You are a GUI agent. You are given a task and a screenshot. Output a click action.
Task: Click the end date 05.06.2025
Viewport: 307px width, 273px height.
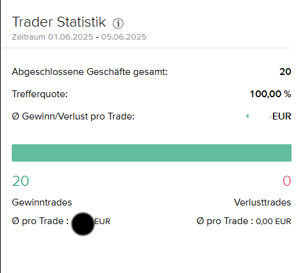coord(124,37)
